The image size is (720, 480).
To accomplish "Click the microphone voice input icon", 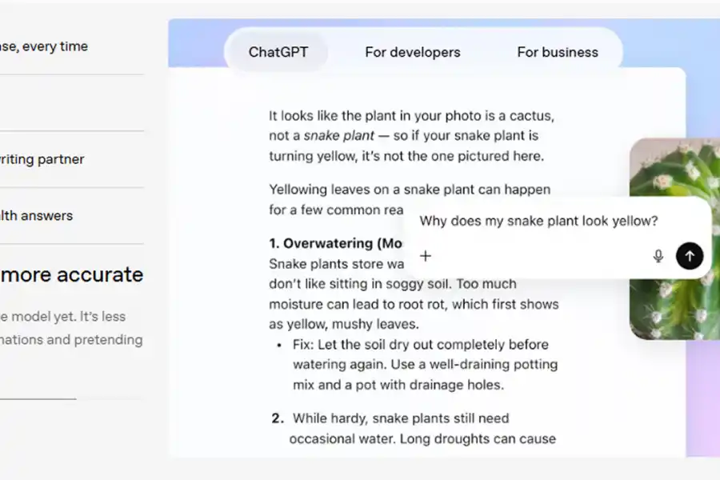I will 658,256.
